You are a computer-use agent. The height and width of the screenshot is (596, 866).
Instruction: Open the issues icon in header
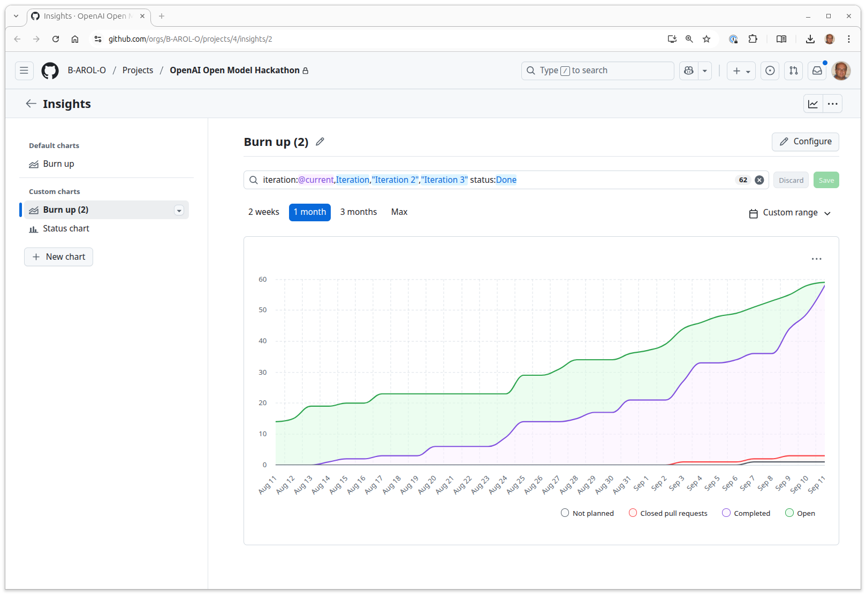click(x=770, y=71)
